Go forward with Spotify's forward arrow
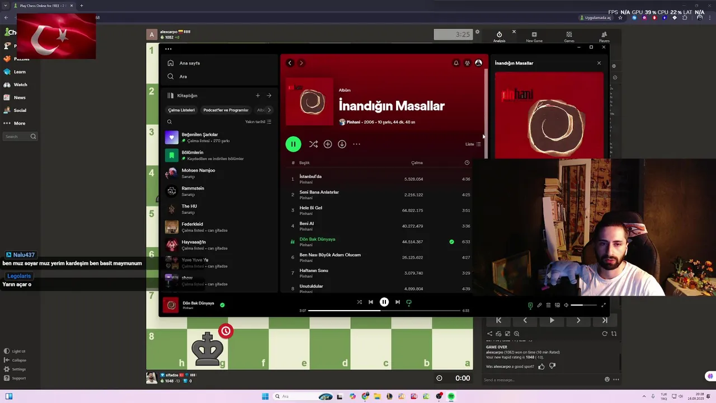Image resolution: width=716 pixels, height=403 pixels. [301, 63]
